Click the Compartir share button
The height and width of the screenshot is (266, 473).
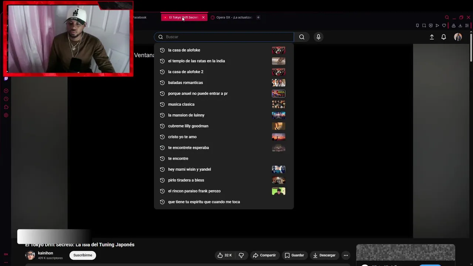click(x=265, y=255)
